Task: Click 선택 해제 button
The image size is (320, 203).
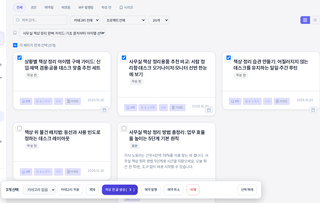Action: click(247, 190)
